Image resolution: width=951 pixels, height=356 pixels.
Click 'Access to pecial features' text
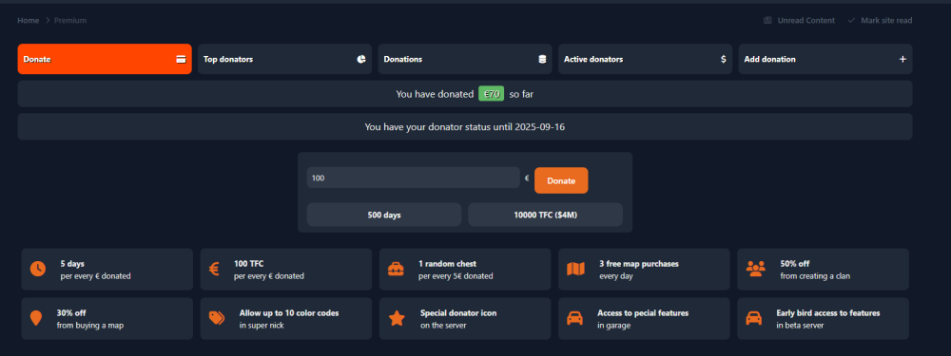[643, 313]
